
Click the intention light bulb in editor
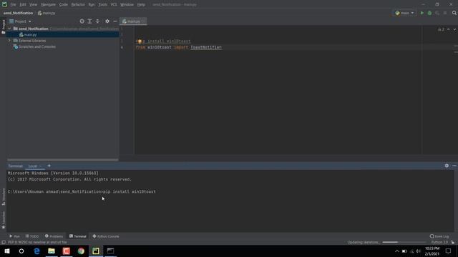(x=140, y=41)
